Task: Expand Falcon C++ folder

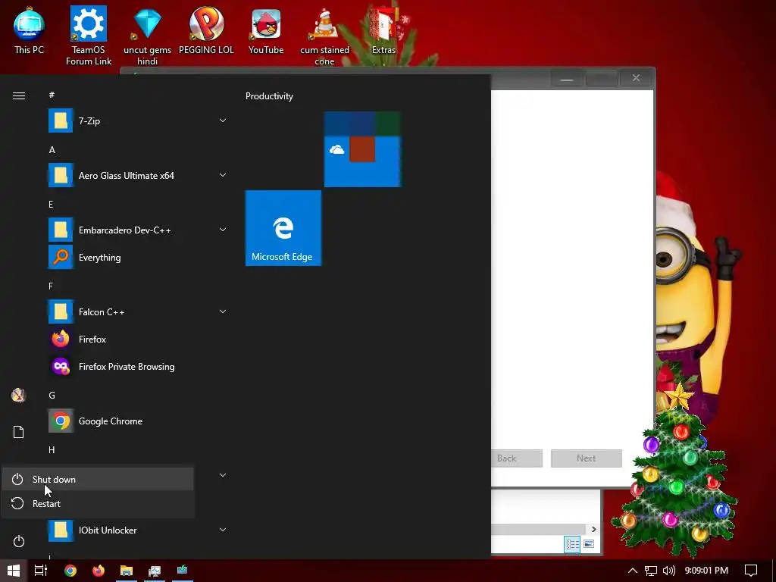Action: [223, 311]
